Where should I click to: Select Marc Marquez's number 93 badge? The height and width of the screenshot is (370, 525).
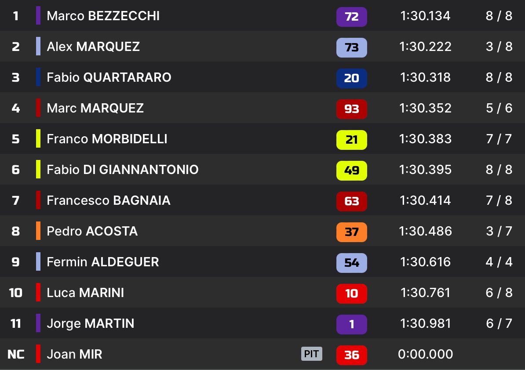351,109
